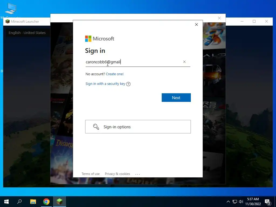Viewport: 276px width, 207px height.
Task: Open the security key help question mark icon
Action: (128, 84)
